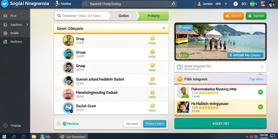Image resolution: width=278 pixels, height=139 pixels.
Task: Open the beach photo thumbnail
Action: tap(220, 42)
